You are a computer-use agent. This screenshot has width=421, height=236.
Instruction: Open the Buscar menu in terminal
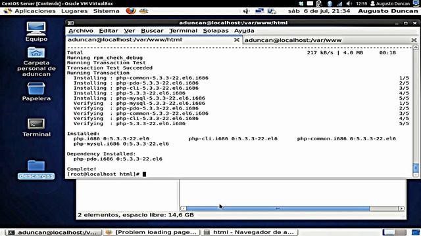[152, 31]
